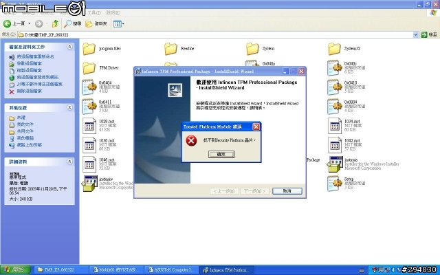Click the Up one level folder icon
Viewport: 440px width, 275px height.
pyautogui.click(x=55, y=23)
